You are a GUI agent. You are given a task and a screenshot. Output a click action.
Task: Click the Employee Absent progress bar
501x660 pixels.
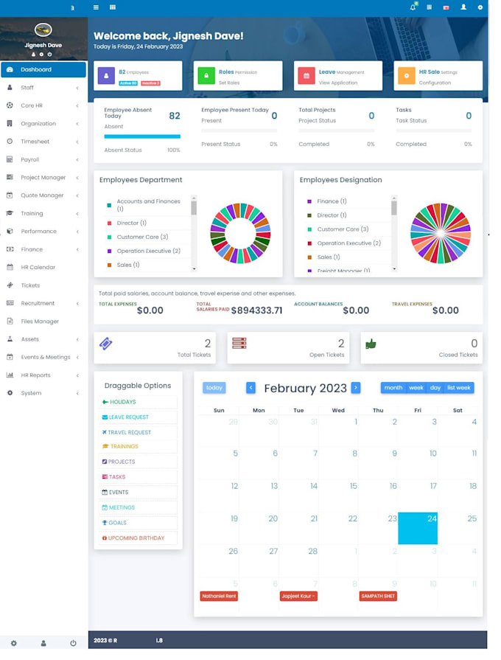(x=142, y=136)
